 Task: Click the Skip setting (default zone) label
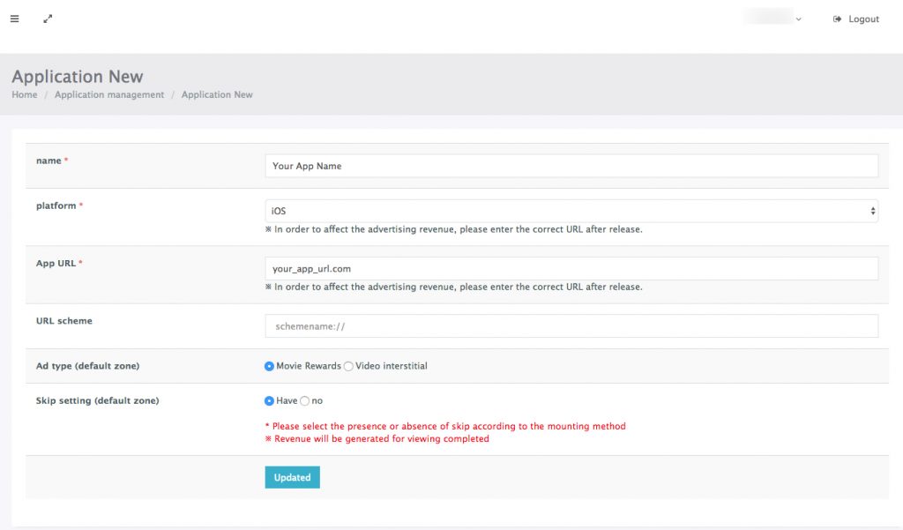click(97, 400)
